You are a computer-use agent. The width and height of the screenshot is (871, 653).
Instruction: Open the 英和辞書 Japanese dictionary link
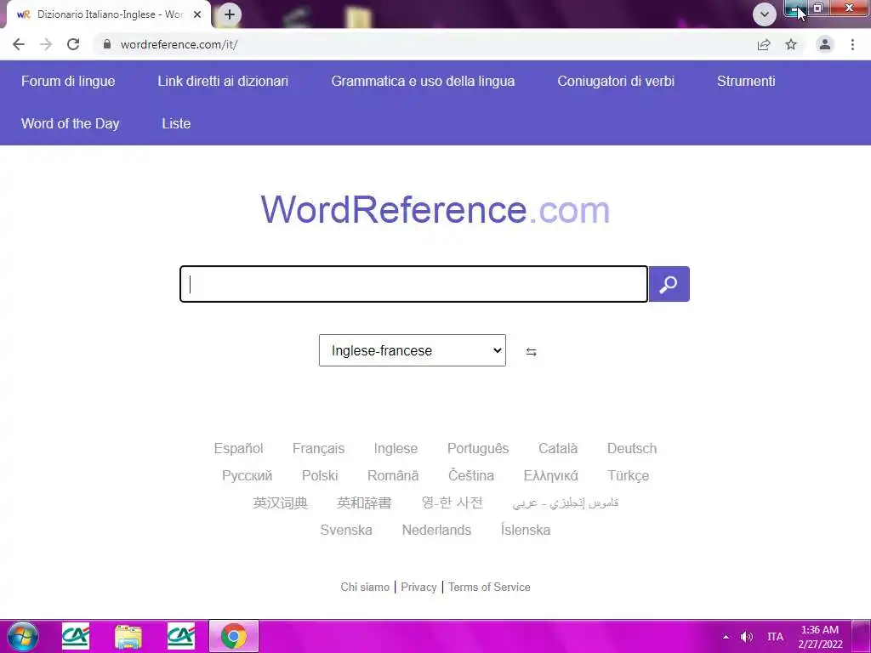click(364, 503)
